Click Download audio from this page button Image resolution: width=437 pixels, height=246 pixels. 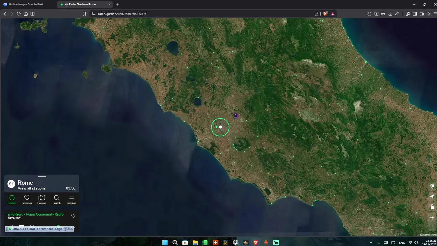tap(35, 229)
